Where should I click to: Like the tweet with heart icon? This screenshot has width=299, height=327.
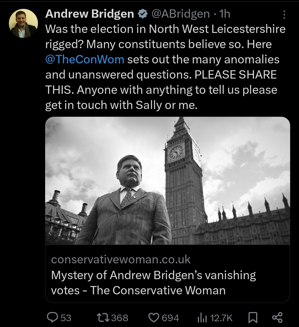154,317
